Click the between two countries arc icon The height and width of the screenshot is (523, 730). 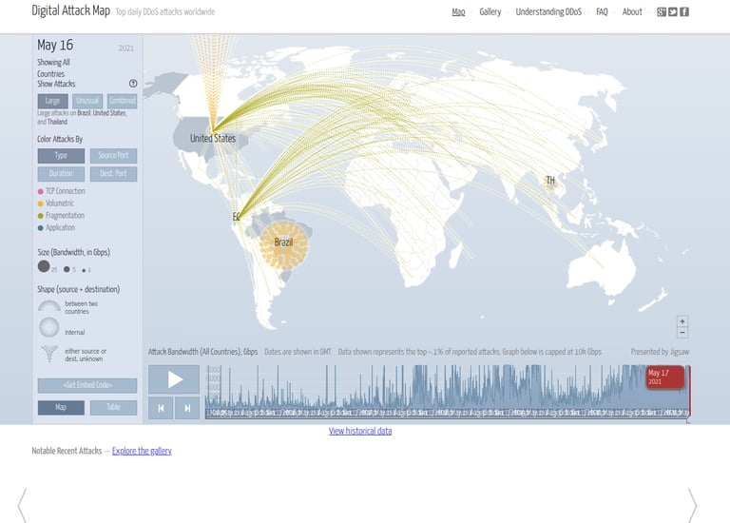click(48, 305)
